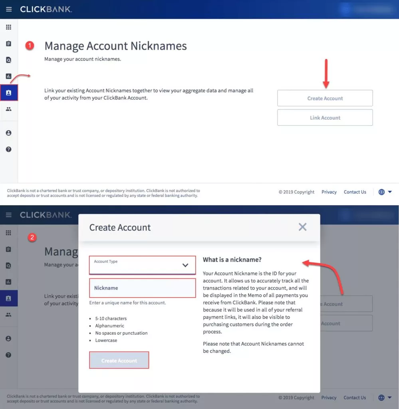Click the ClickBank logo in the bottom dimmed header
This screenshot has width=399, height=409.
[46, 215]
